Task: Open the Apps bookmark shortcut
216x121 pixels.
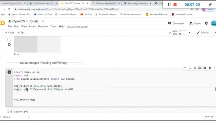Action: pyautogui.click(x=3, y=14)
